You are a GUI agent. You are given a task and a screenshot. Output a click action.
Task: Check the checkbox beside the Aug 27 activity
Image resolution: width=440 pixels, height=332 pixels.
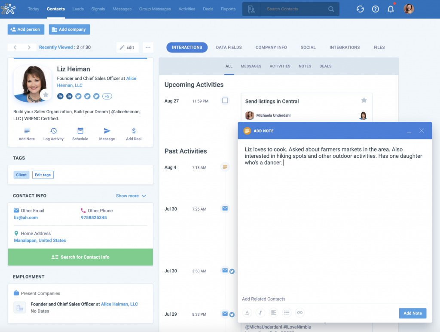pyautogui.click(x=225, y=100)
